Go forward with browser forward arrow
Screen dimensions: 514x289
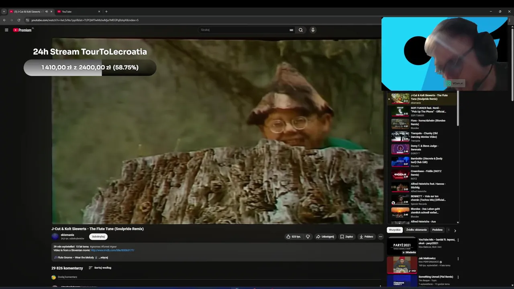click(11, 20)
